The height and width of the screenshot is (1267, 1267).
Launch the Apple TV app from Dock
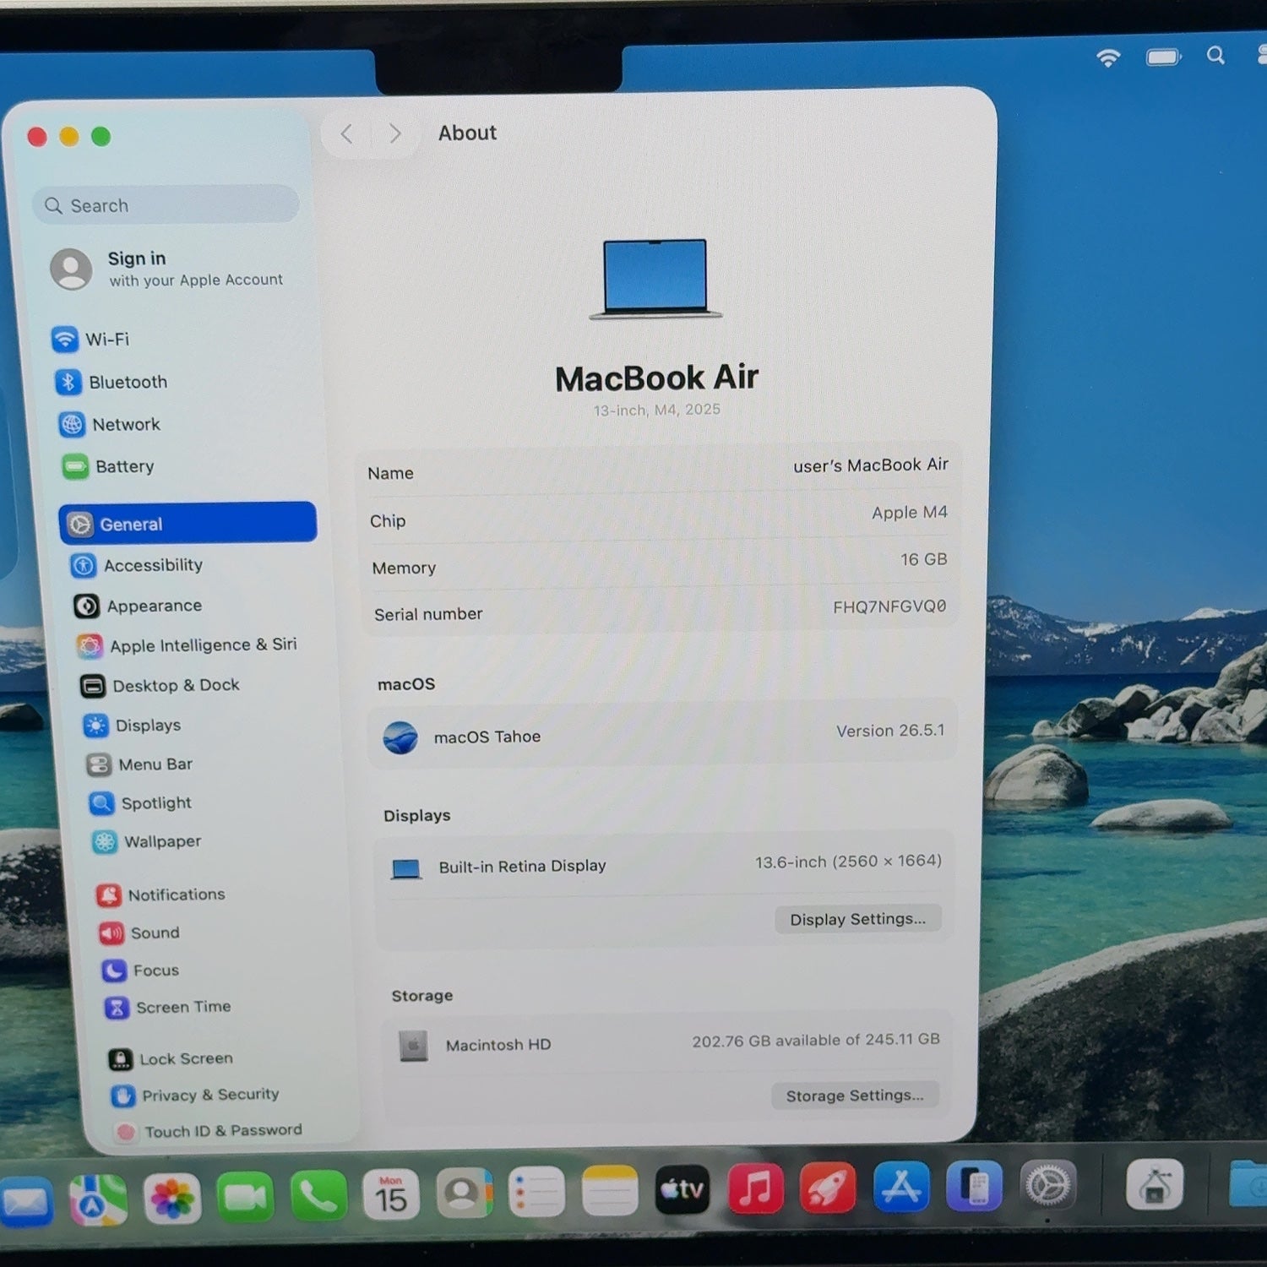(682, 1188)
